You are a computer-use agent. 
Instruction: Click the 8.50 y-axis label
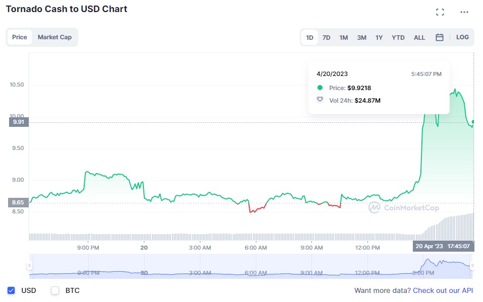point(18,212)
